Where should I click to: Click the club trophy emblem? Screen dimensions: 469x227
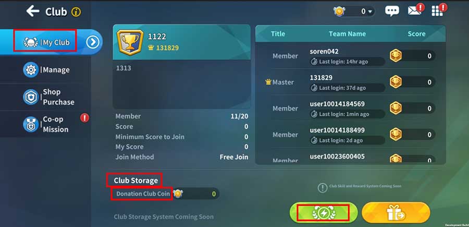pos(130,42)
